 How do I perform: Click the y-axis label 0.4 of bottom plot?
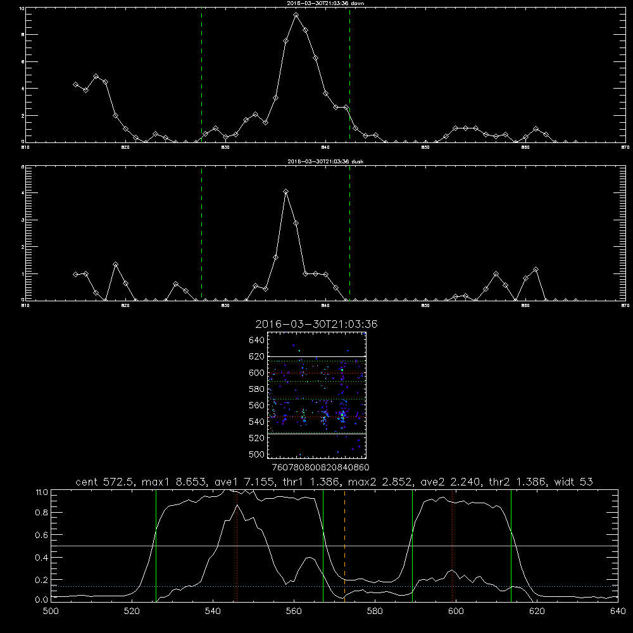click(42, 558)
